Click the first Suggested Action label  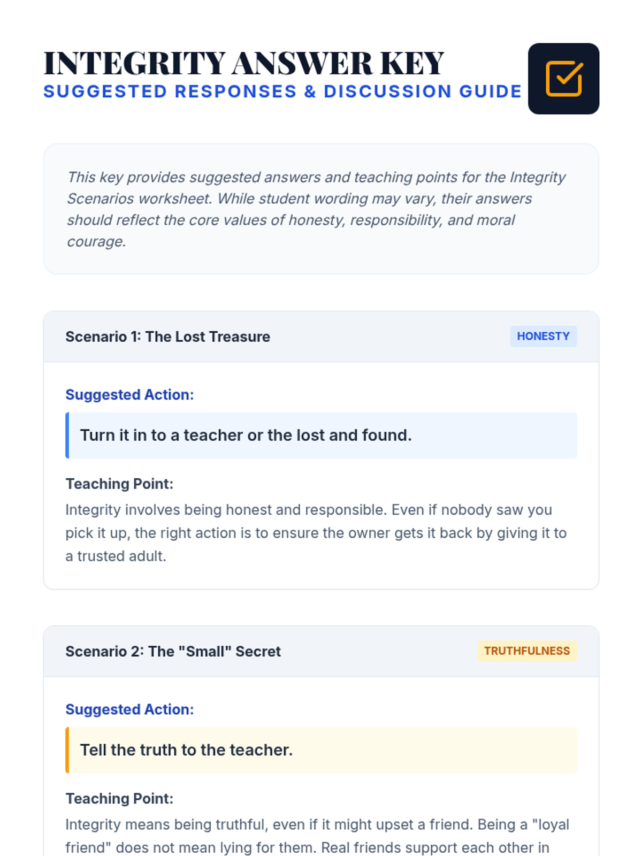(x=129, y=395)
